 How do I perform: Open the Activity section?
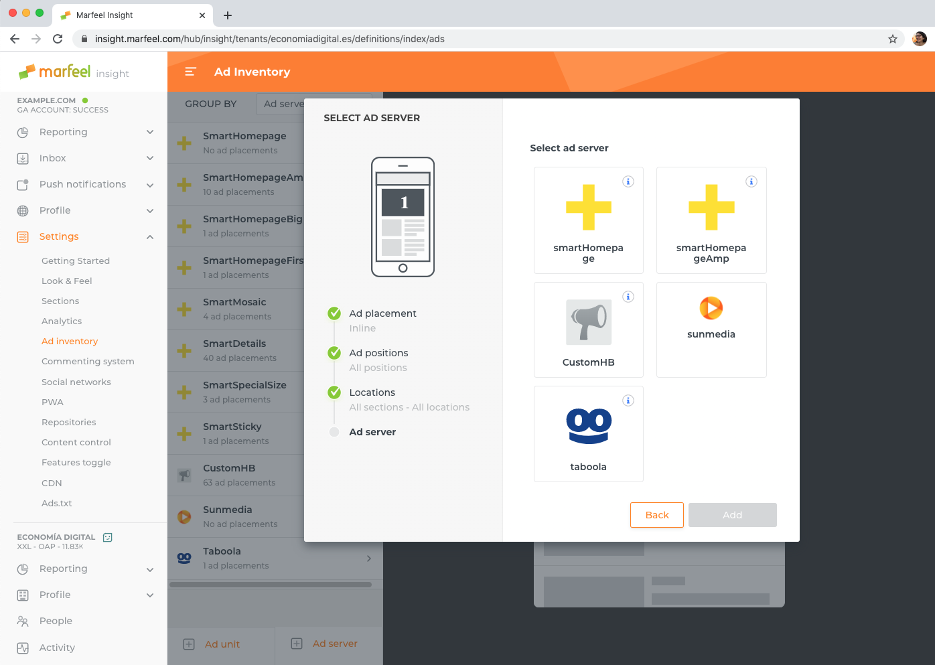[x=57, y=648]
